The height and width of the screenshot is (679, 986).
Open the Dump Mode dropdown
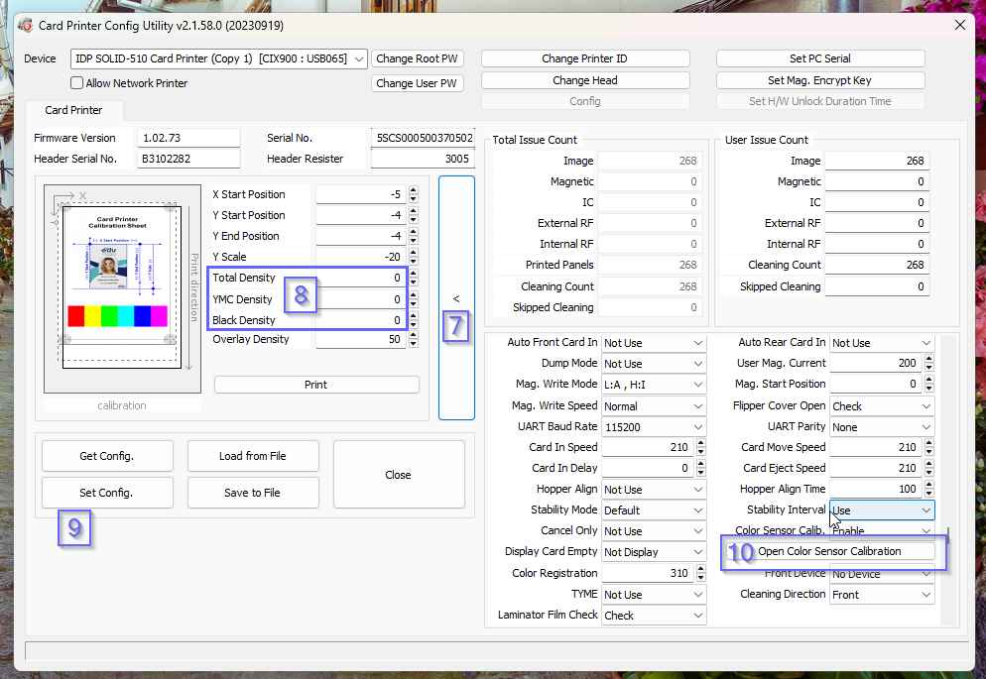coord(654,364)
